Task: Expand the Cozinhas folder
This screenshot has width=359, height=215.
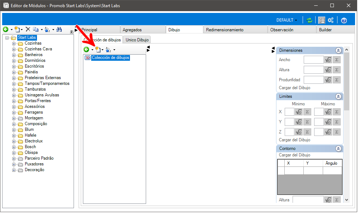Action: pyautogui.click(x=14, y=44)
